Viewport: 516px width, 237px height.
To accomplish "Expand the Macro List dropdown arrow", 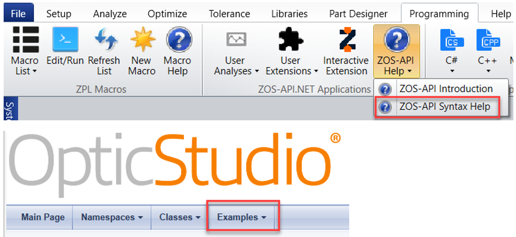I will click(34, 71).
